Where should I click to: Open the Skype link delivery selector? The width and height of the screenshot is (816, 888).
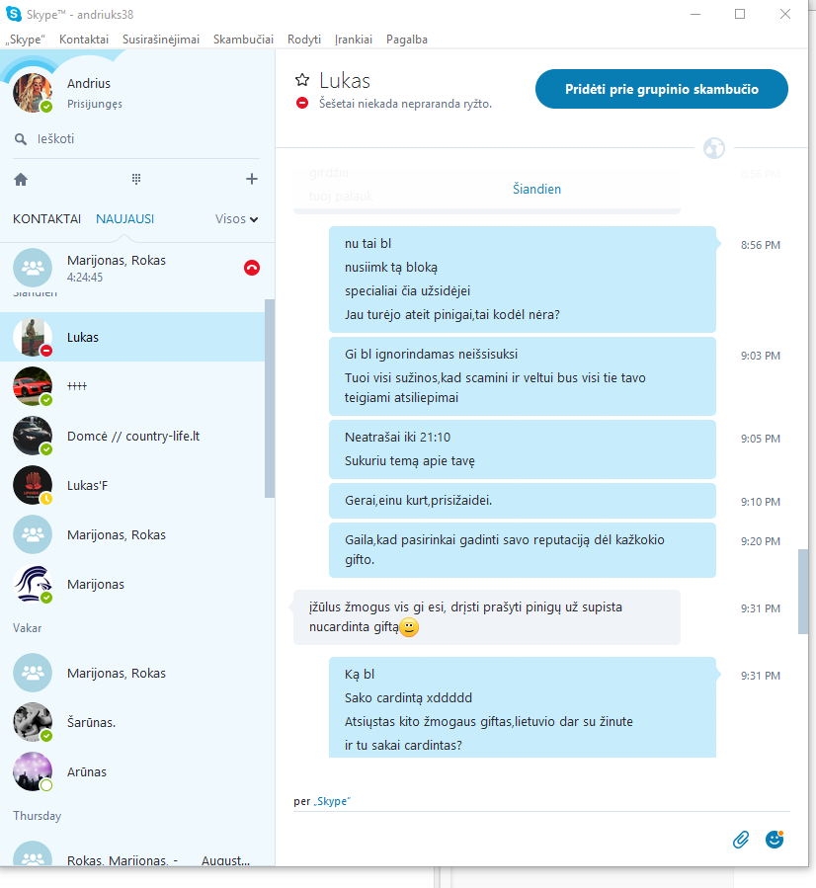(332, 801)
